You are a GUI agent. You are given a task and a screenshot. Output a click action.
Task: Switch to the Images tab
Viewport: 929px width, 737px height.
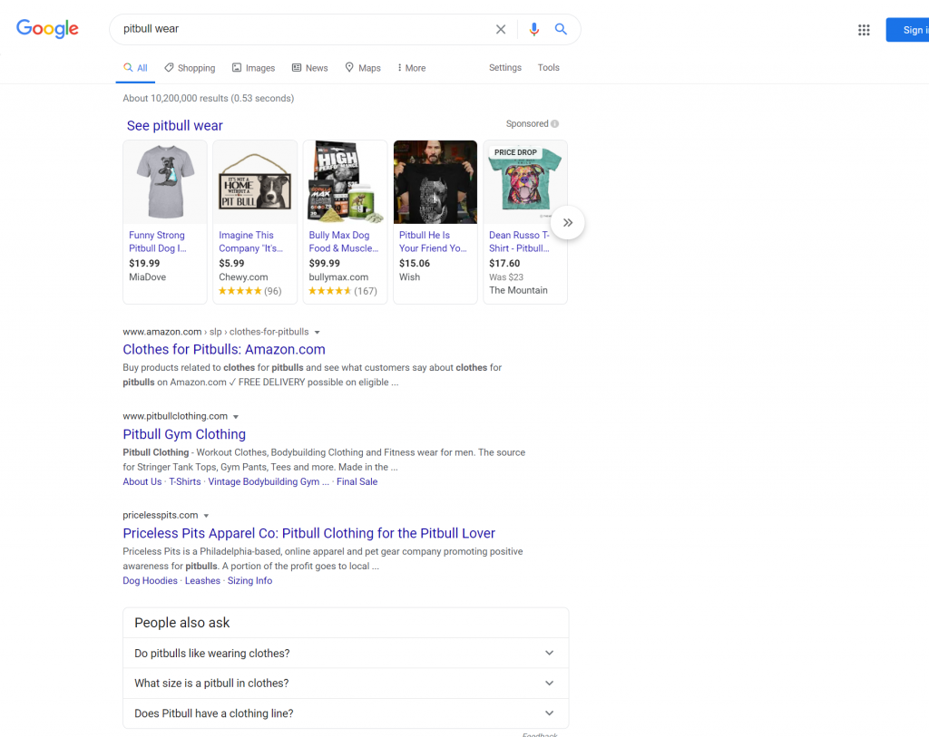[x=254, y=68]
